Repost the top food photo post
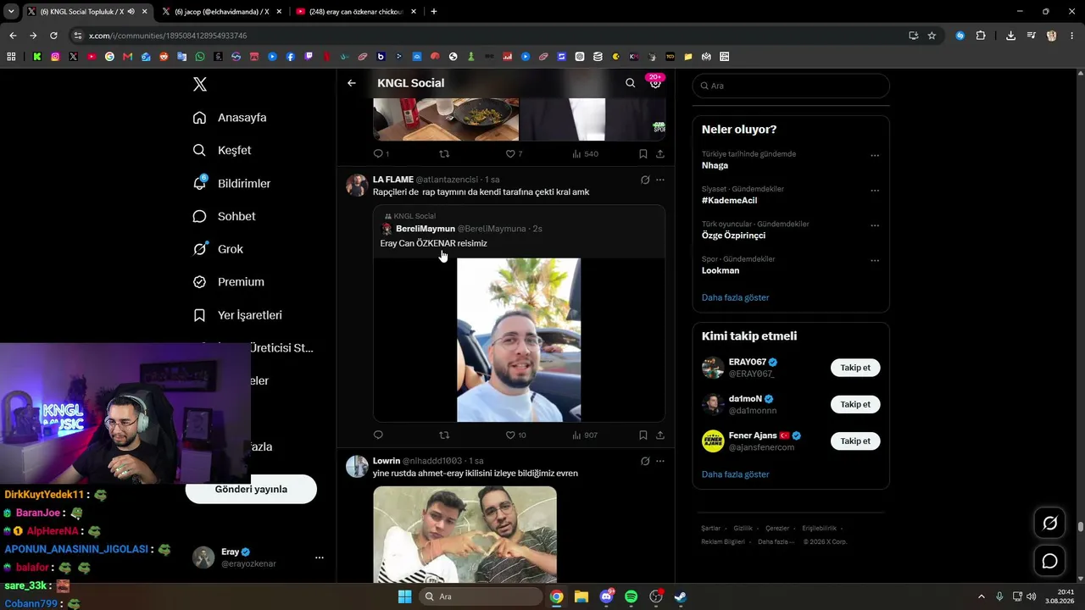The width and height of the screenshot is (1085, 610). 444,153
